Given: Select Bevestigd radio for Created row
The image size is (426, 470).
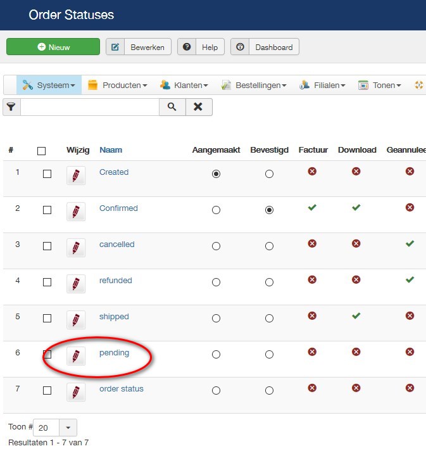Looking at the screenshot, I should pos(269,174).
